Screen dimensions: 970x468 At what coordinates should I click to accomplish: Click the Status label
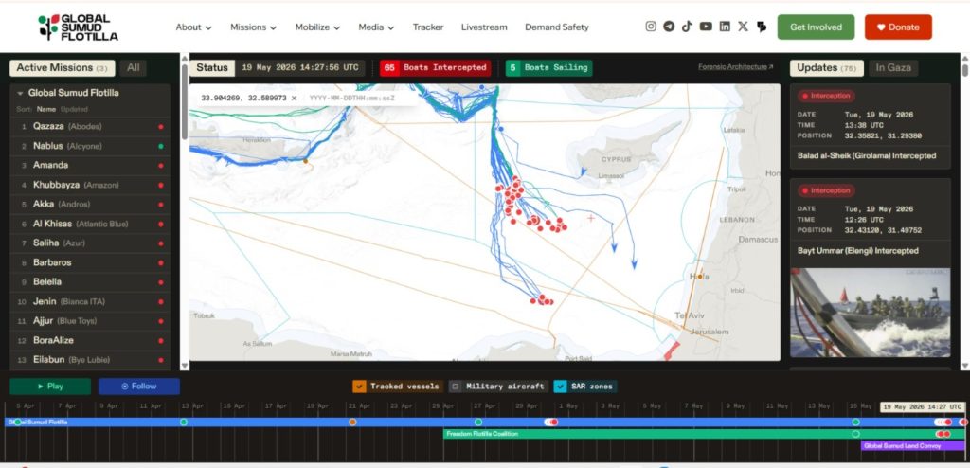click(212, 68)
